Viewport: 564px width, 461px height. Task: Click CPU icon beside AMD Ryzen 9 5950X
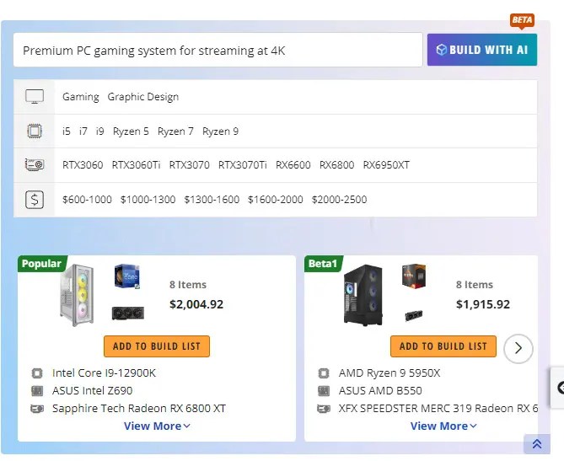[x=324, y=373]
